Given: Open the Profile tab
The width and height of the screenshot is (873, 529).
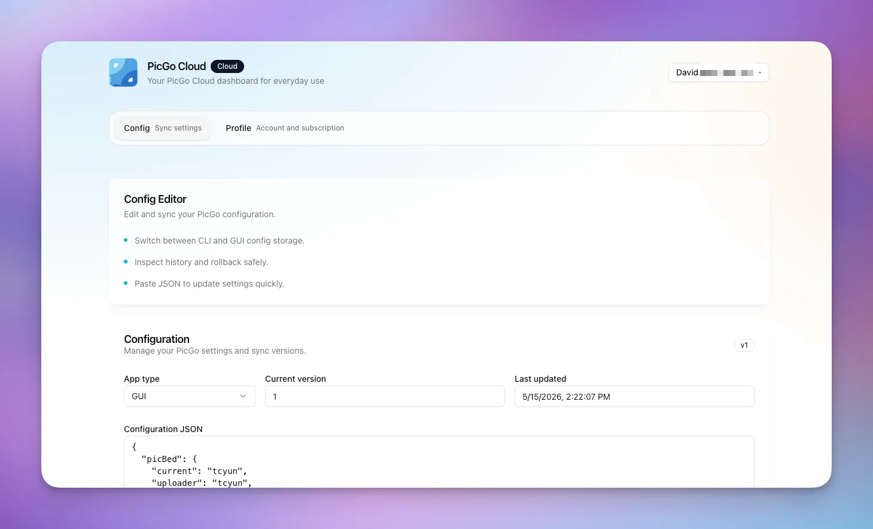Looking at the screenshot, I should click(285, 128).
